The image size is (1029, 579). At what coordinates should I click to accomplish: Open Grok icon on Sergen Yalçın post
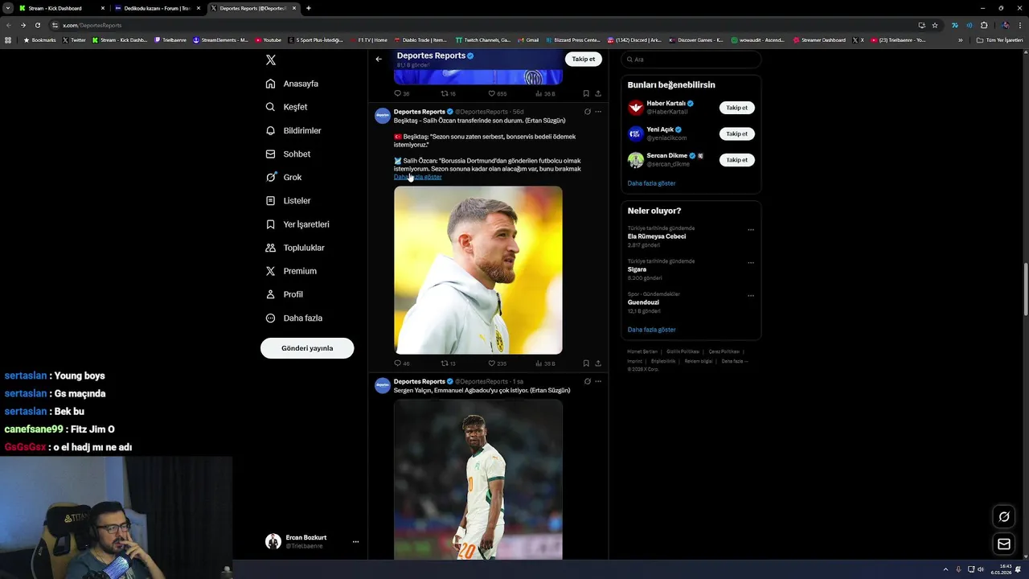(588, 381)
